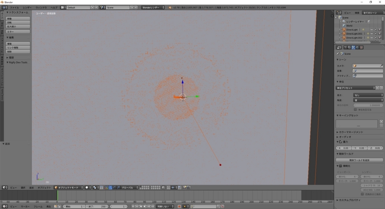
Task: Click the 剛体ワールドを追加 button
Action: (359, 160)
